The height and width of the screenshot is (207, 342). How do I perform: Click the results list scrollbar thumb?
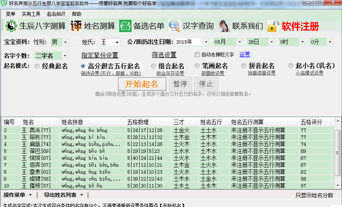(x=337, y=152)
